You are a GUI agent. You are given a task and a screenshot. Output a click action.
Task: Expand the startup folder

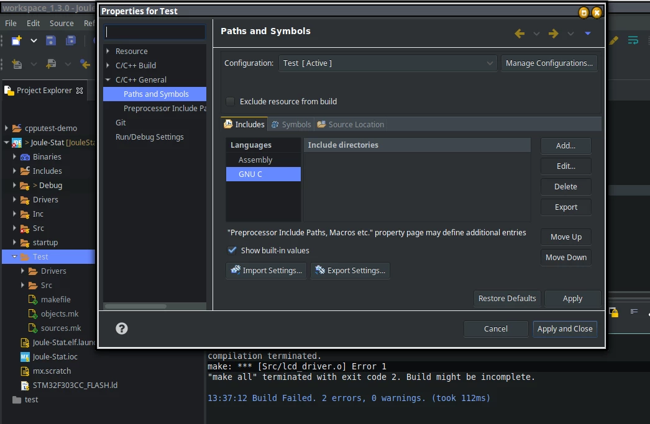[x=14, y=242]
